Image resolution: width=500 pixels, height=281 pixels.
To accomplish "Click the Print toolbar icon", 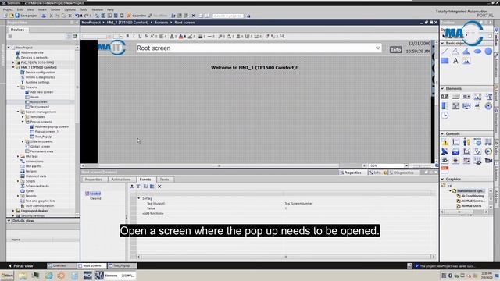I will (44, 16).
